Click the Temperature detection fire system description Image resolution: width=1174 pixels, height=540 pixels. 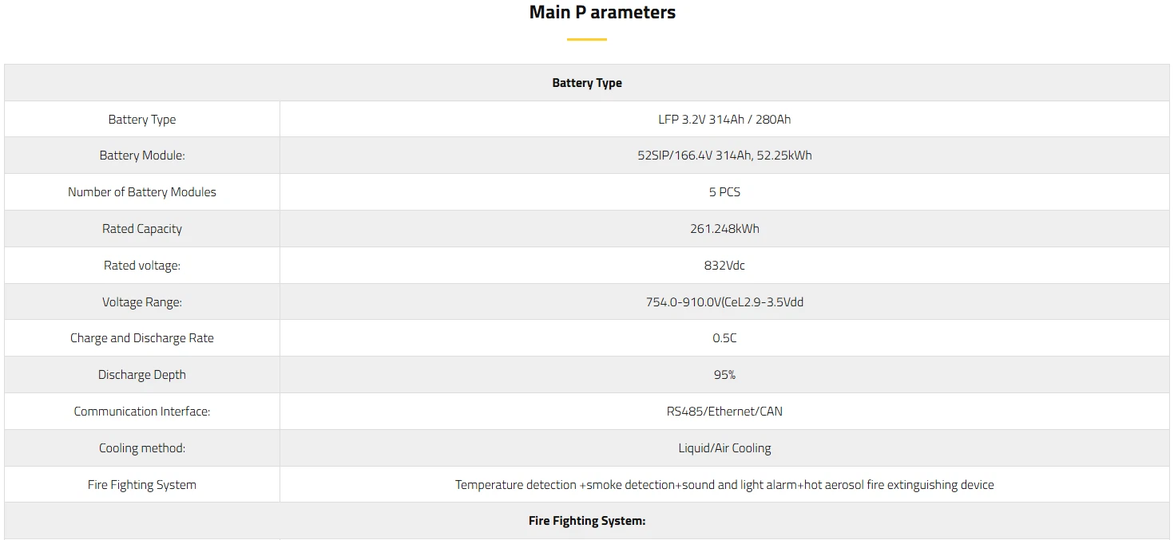coord(724,485)
